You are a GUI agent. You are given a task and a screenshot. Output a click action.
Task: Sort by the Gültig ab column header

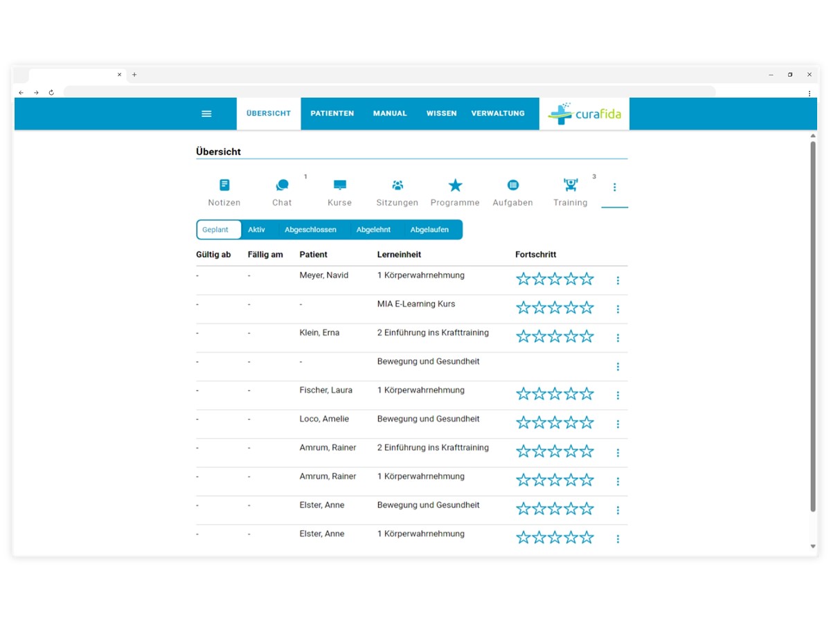tap(213, 255)
